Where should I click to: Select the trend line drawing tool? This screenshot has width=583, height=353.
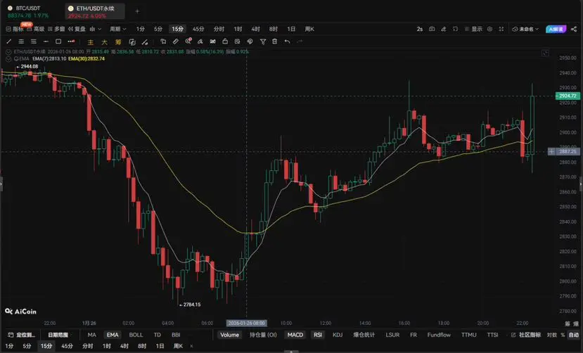[9, 41]
